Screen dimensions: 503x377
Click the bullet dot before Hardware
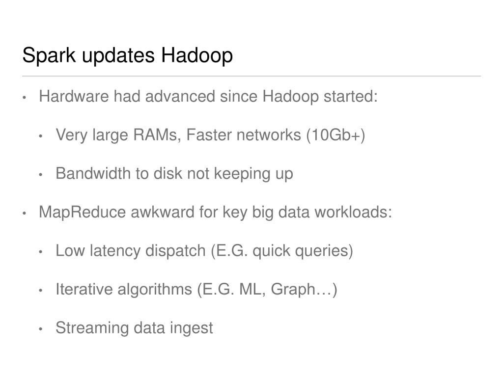click(24, 97)
